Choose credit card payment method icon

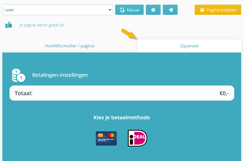coord(106,138)
